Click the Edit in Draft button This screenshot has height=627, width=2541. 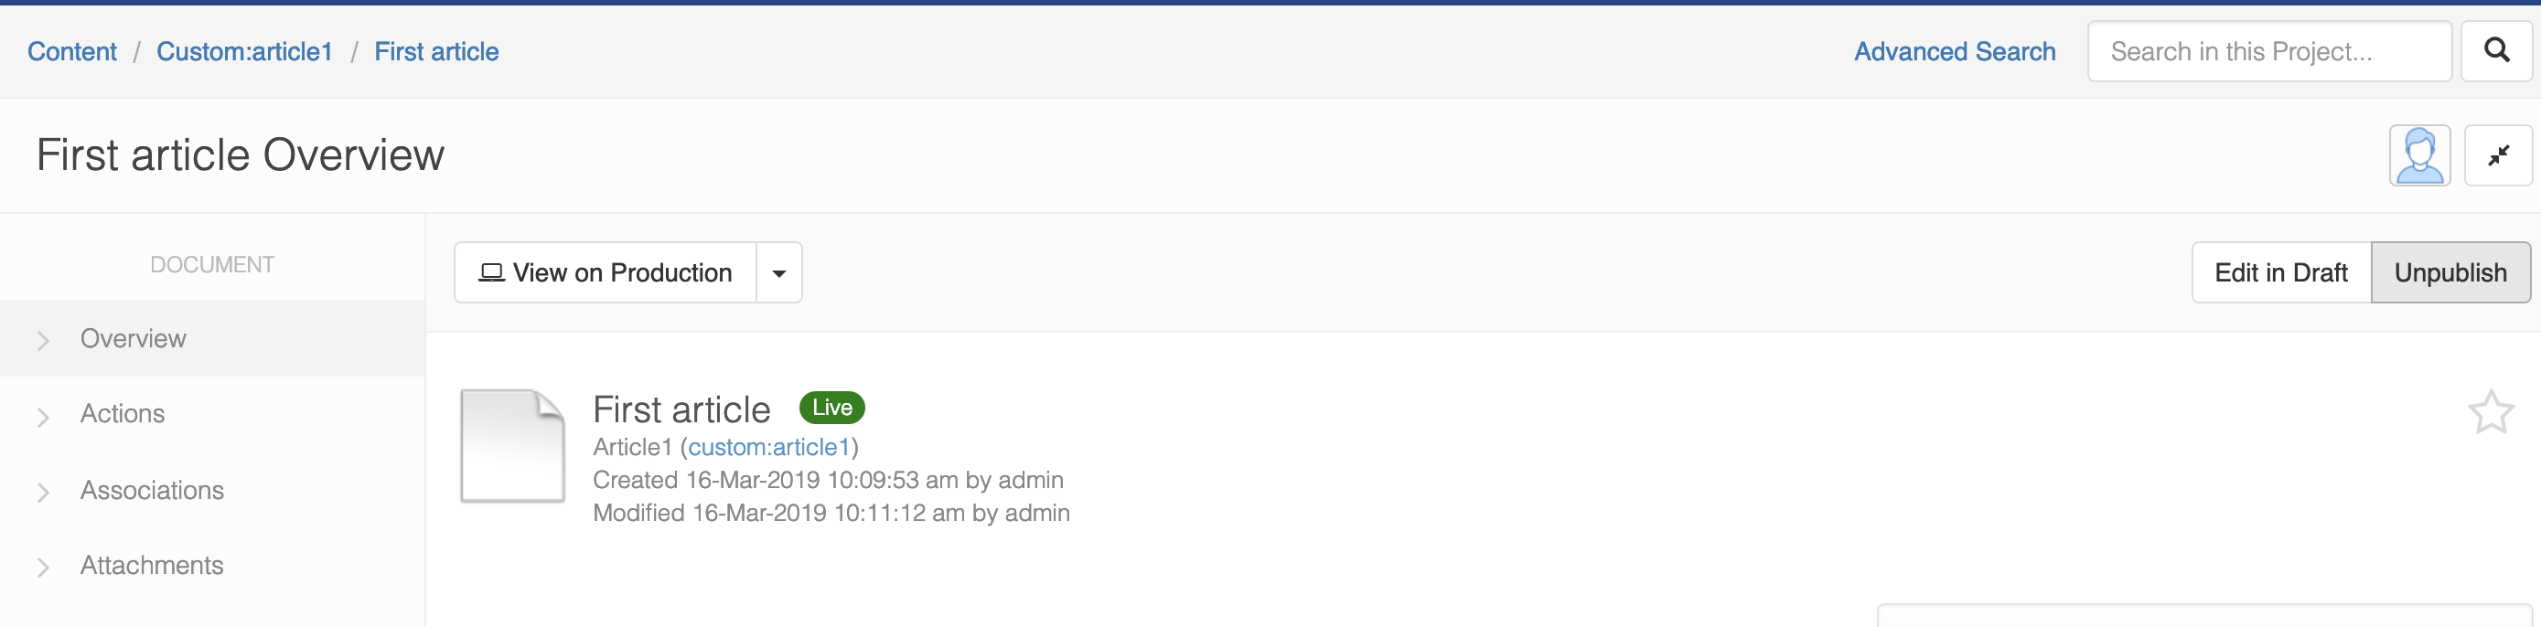[x=2280, y=273]
